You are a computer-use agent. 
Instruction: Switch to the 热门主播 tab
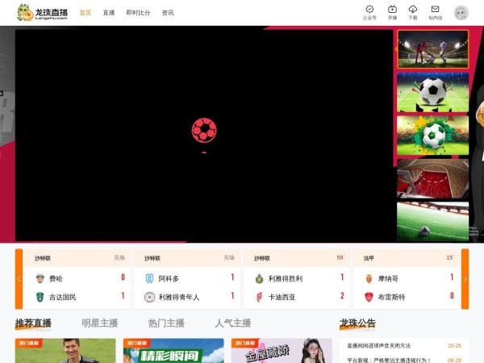(166, 323)
